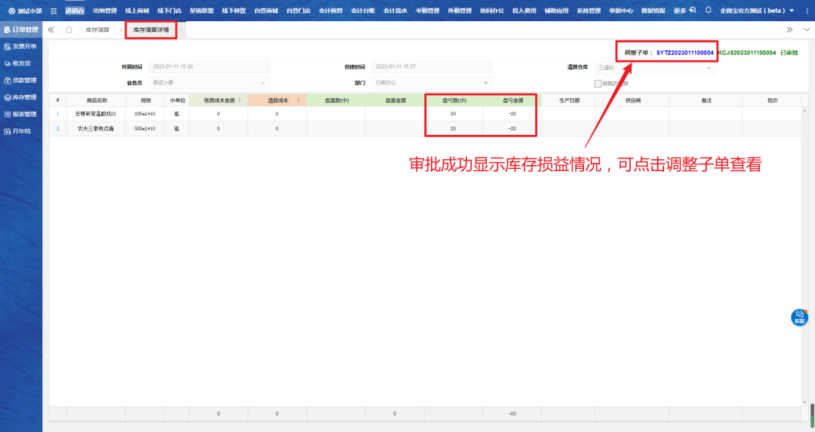Toggle the 按批次清算 checkbox

[x=598, y=83]
